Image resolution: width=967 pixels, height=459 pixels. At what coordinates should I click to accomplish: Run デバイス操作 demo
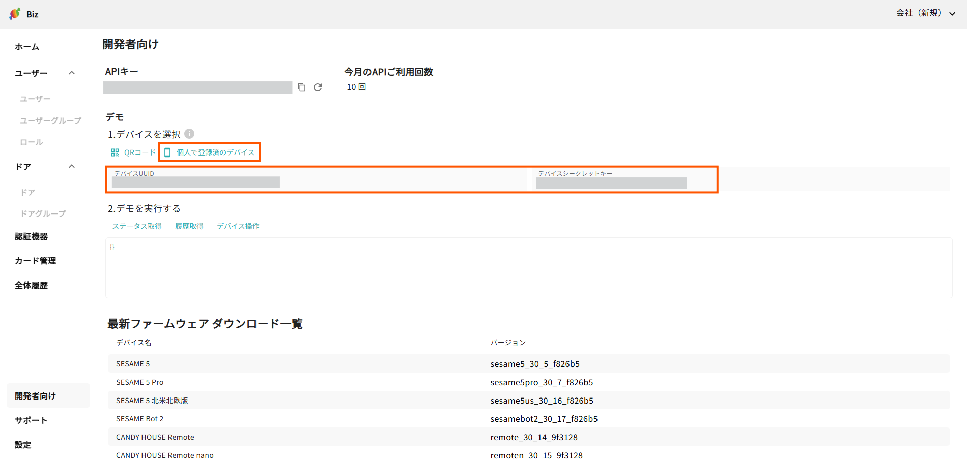pos(238,226)
